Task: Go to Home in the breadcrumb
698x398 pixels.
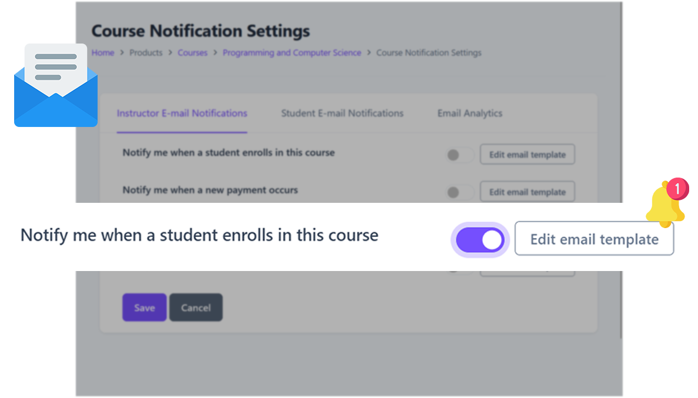Action: click(x=103, y=53)
